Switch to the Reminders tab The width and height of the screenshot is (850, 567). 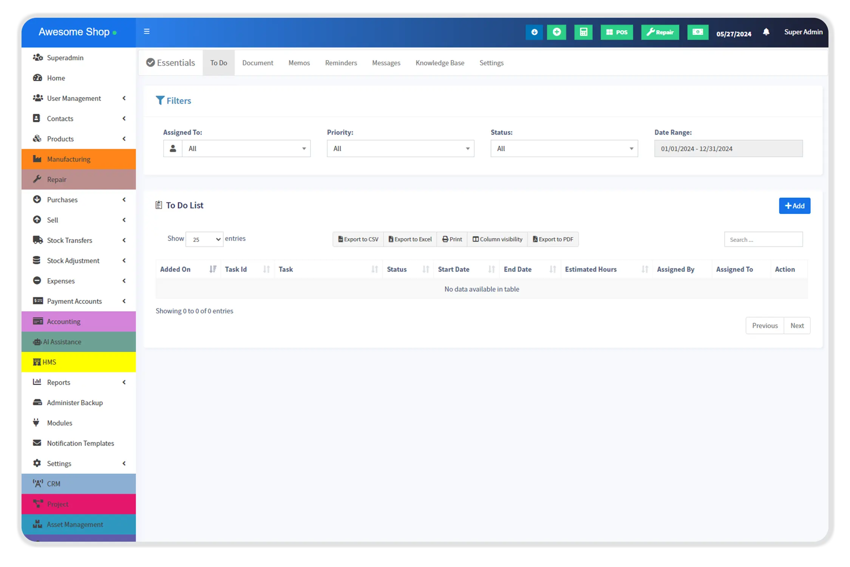[340, 63]
